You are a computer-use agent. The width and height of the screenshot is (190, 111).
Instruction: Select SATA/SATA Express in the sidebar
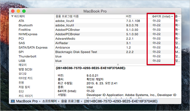pyautogui.click(x=33, y=47)
